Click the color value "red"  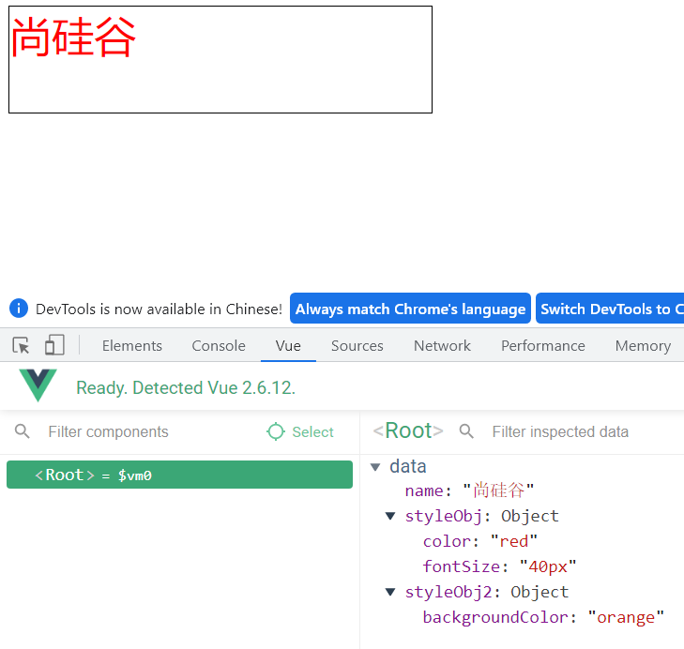[514, 541]
